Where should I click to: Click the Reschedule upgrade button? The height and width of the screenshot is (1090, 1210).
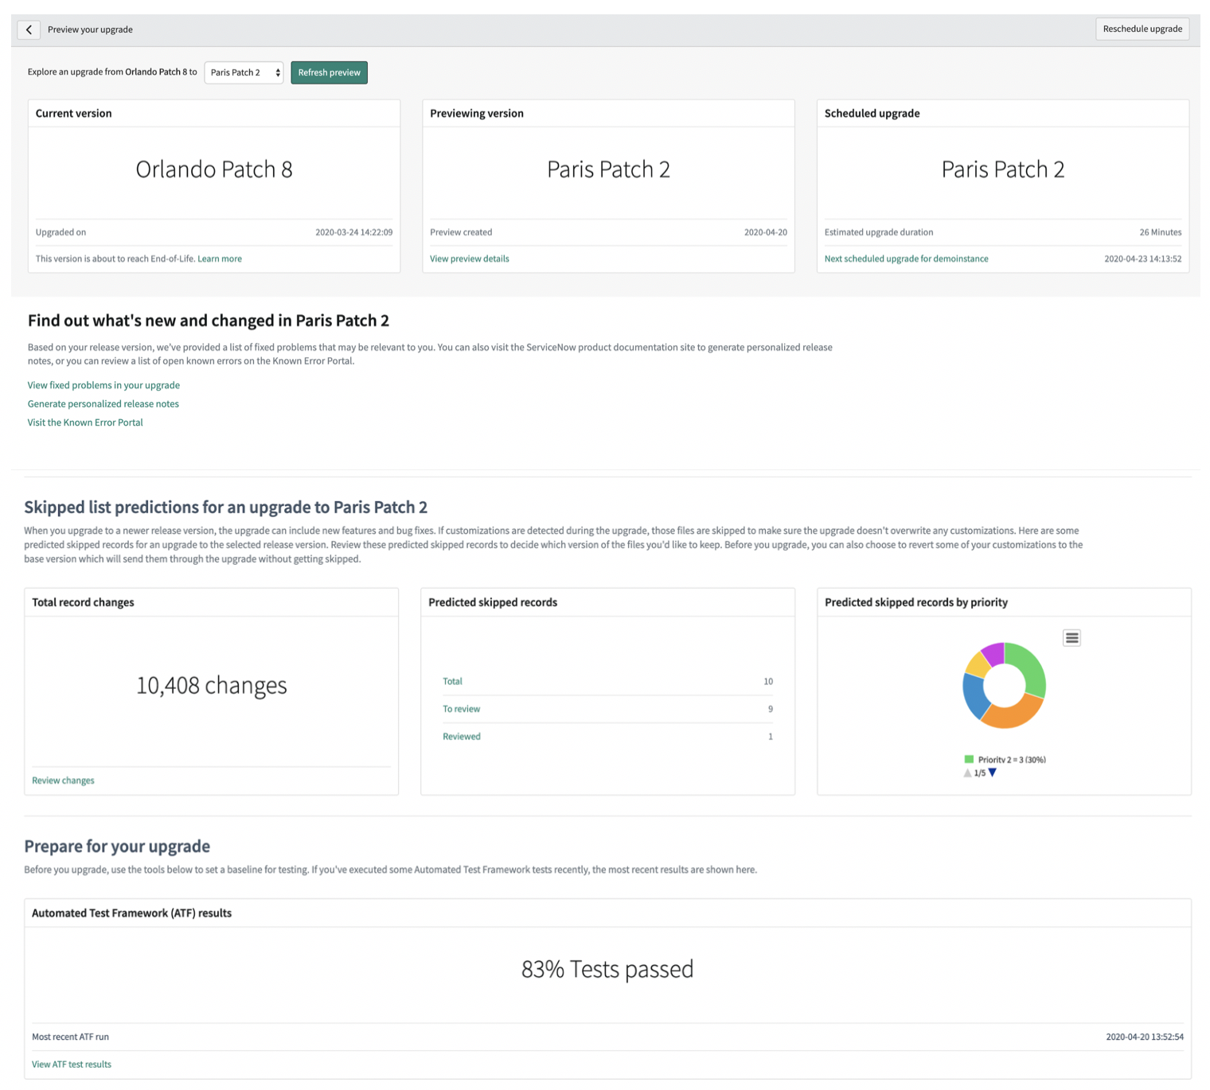pyautogui.click(x=1142, y=29)
